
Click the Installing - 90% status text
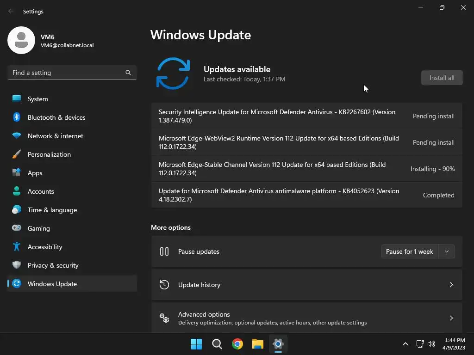[432, 169]
